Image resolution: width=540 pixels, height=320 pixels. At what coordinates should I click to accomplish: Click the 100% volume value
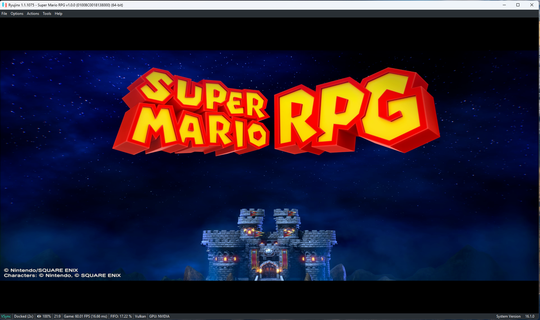tap(47, 316)
